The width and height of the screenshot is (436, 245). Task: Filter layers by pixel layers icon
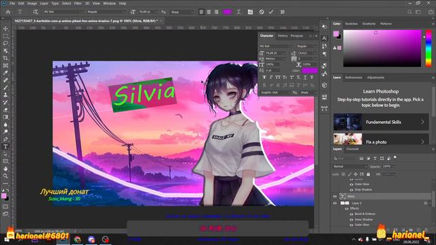[362, 159]
